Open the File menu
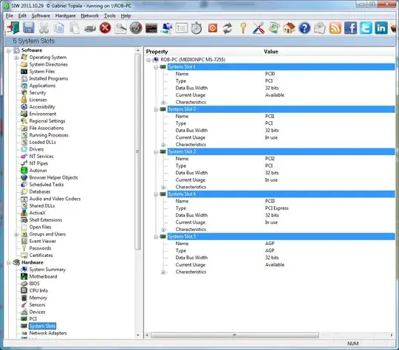Viewport: 399px width, 350px height. coord(10,16)
